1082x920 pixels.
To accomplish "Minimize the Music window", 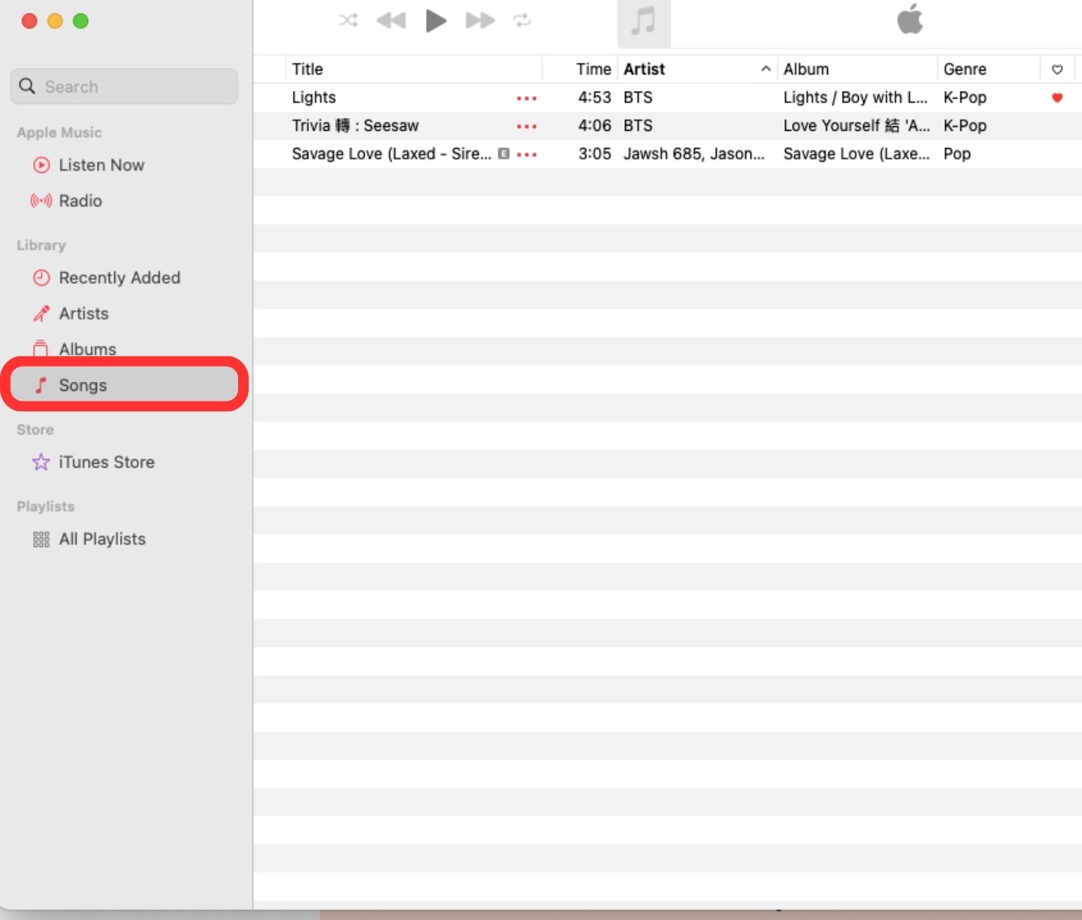I will click(x=55, y=21).
